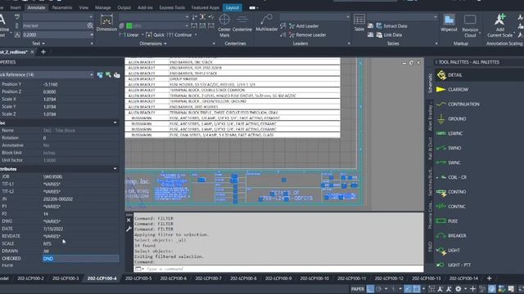Screen dimensions: 524x294
Task: Expand the Text panel dropdown
Action: [x=38, y=43]
